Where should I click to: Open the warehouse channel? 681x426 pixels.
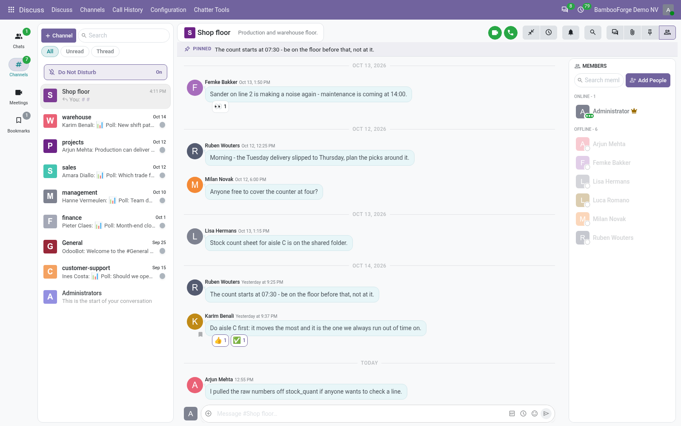coord(106,121)
